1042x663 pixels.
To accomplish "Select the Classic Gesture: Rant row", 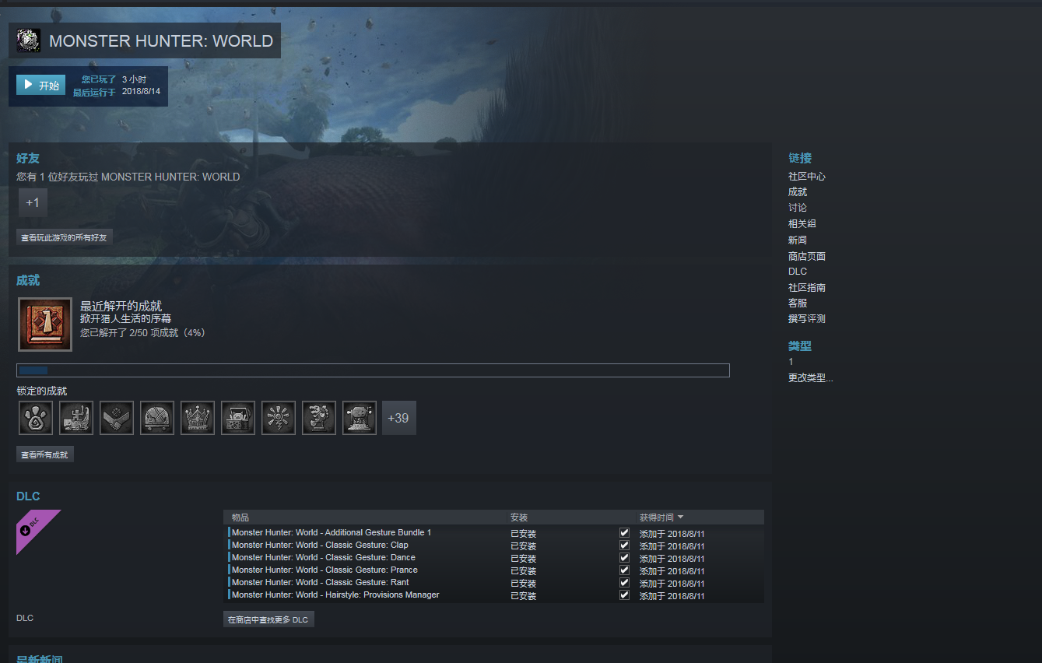I will click(x=494, y=583).
